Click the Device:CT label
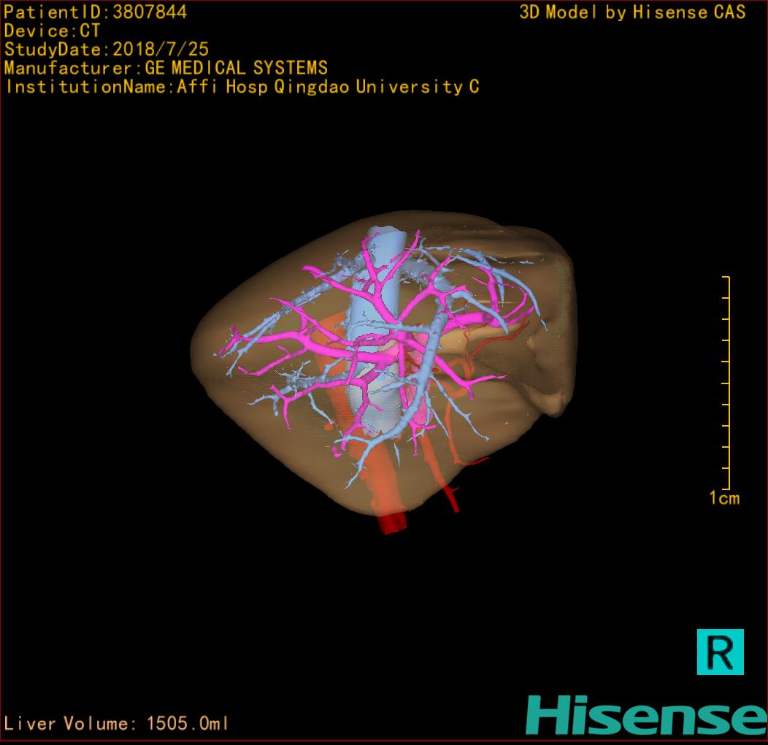This screenshot has height=745, width=768. pyautogui.click(x=53, y=31)
